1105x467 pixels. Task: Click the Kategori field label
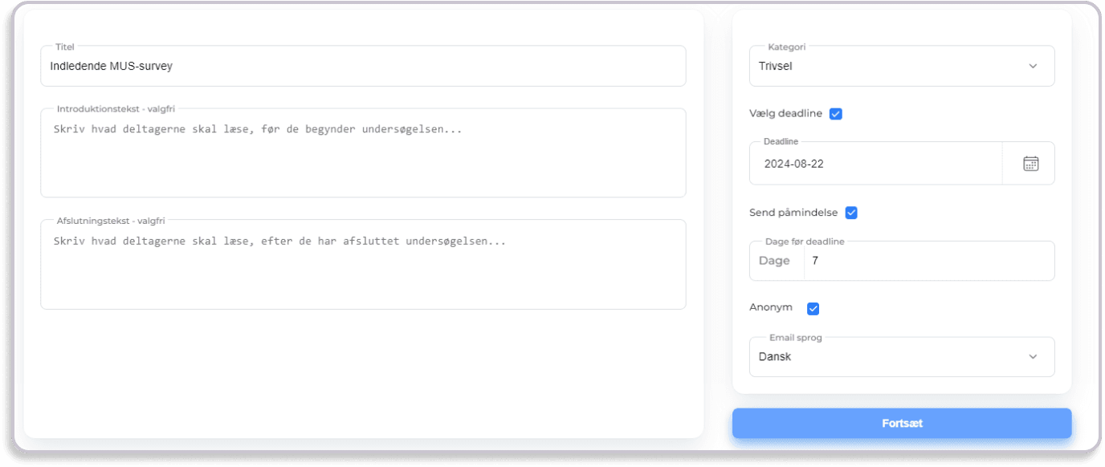pyautogui.click(x=786, y=47)
